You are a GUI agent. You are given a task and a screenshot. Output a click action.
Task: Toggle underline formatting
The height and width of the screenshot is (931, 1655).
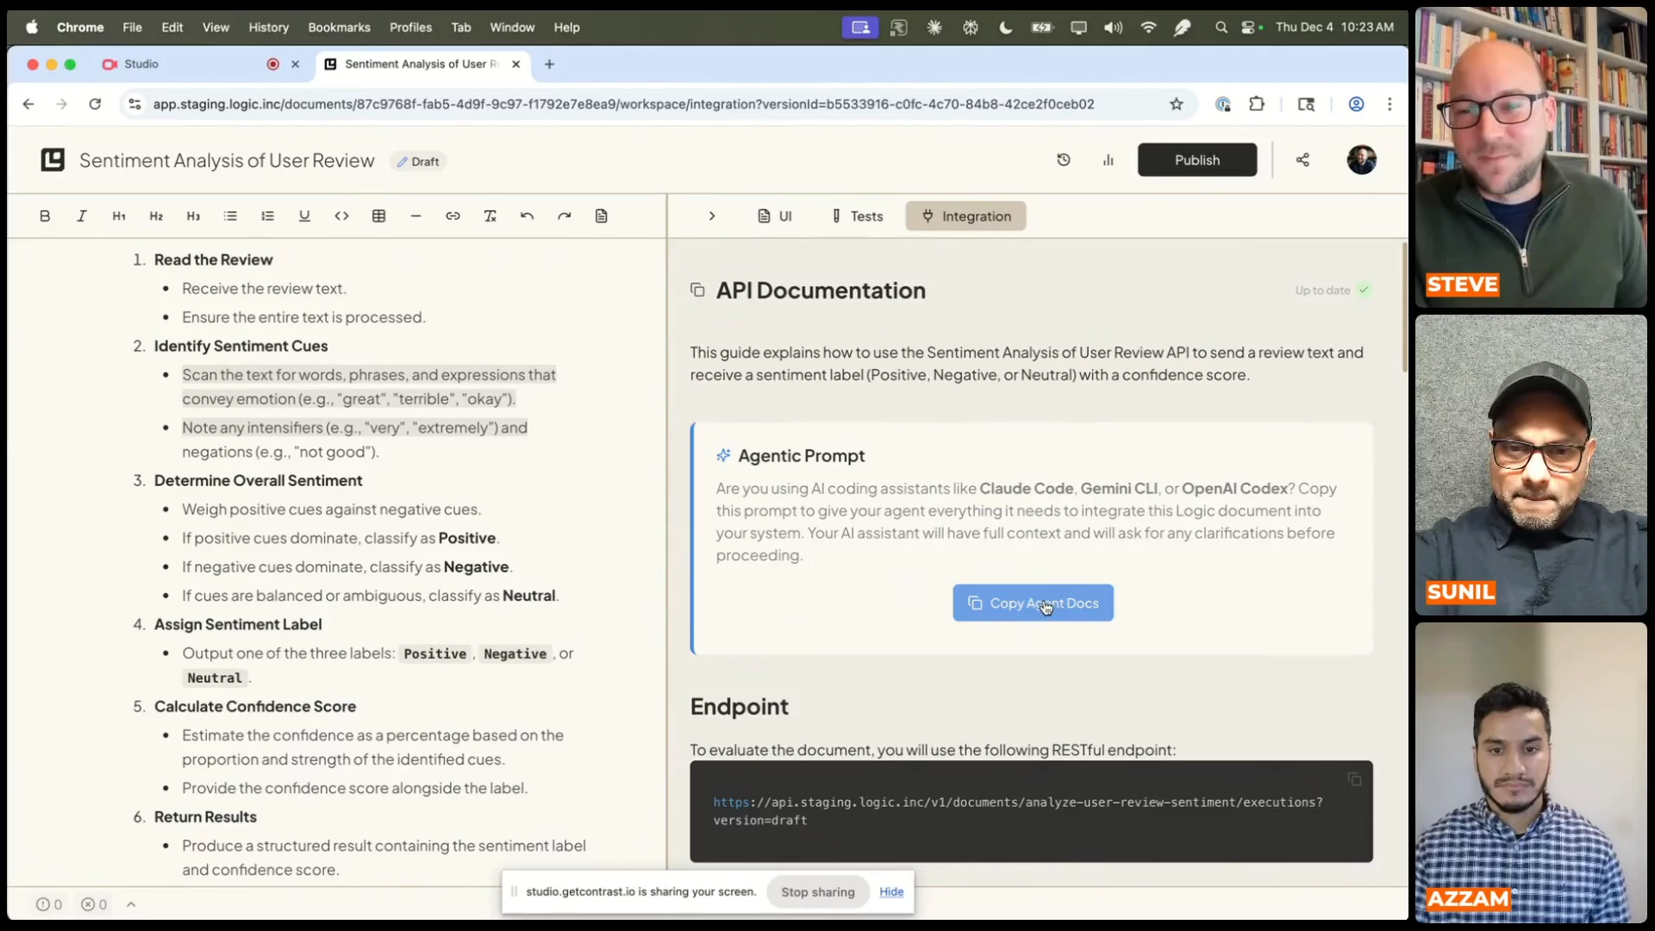[304, 216]
